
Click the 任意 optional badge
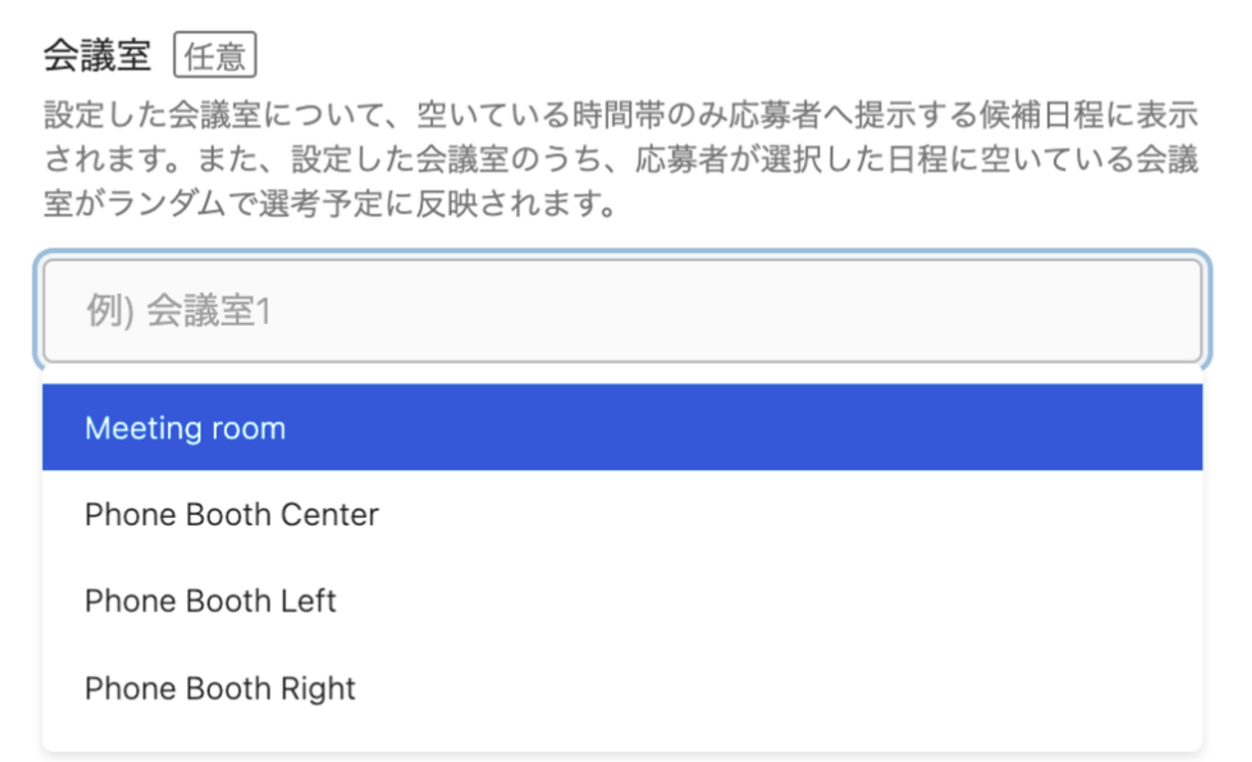click(x=215, y=55)
